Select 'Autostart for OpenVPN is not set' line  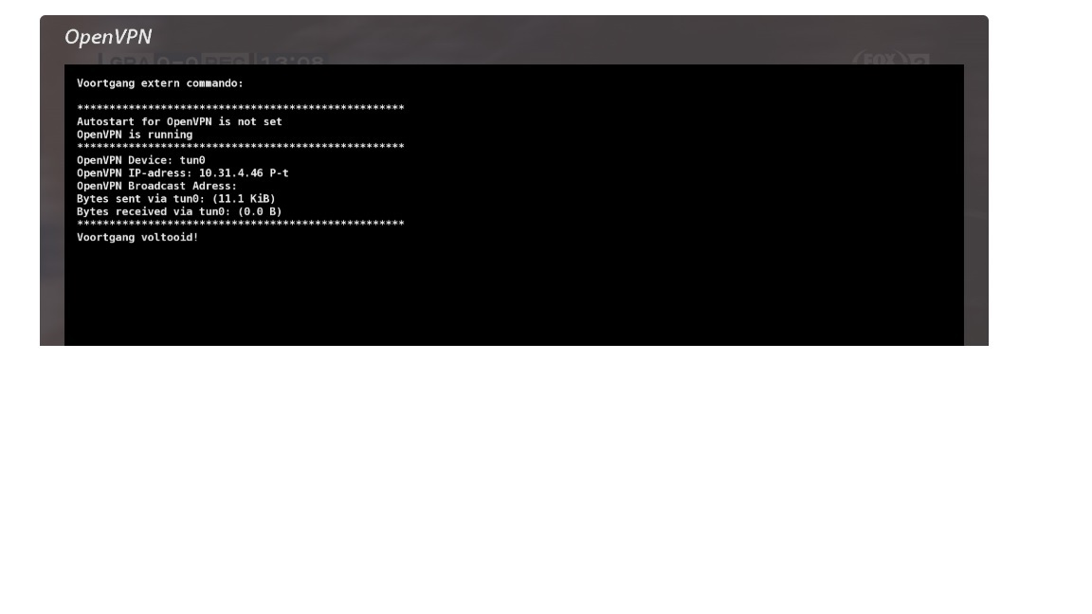tap(180, 122)
